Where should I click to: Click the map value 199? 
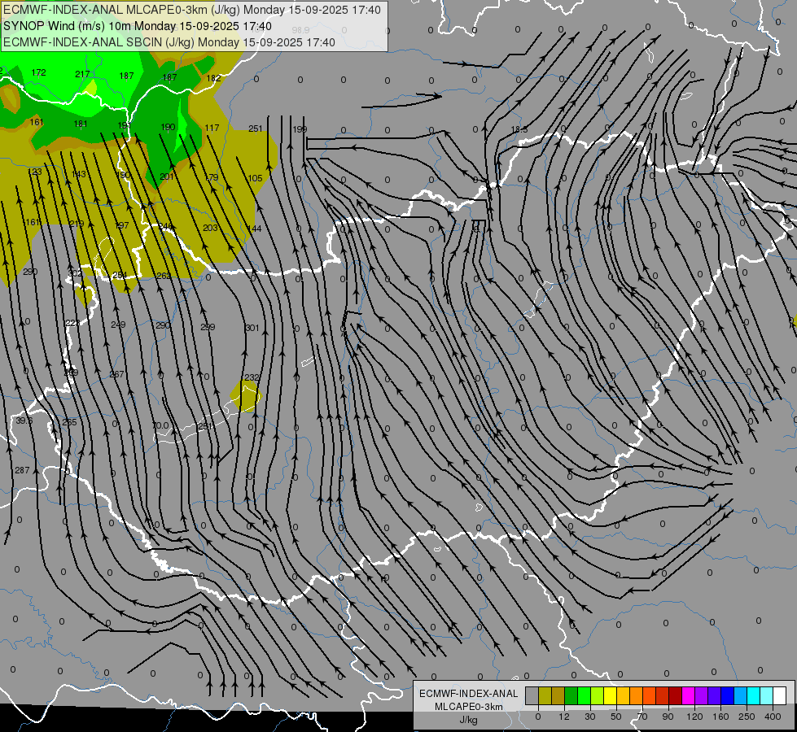[300, 129]
